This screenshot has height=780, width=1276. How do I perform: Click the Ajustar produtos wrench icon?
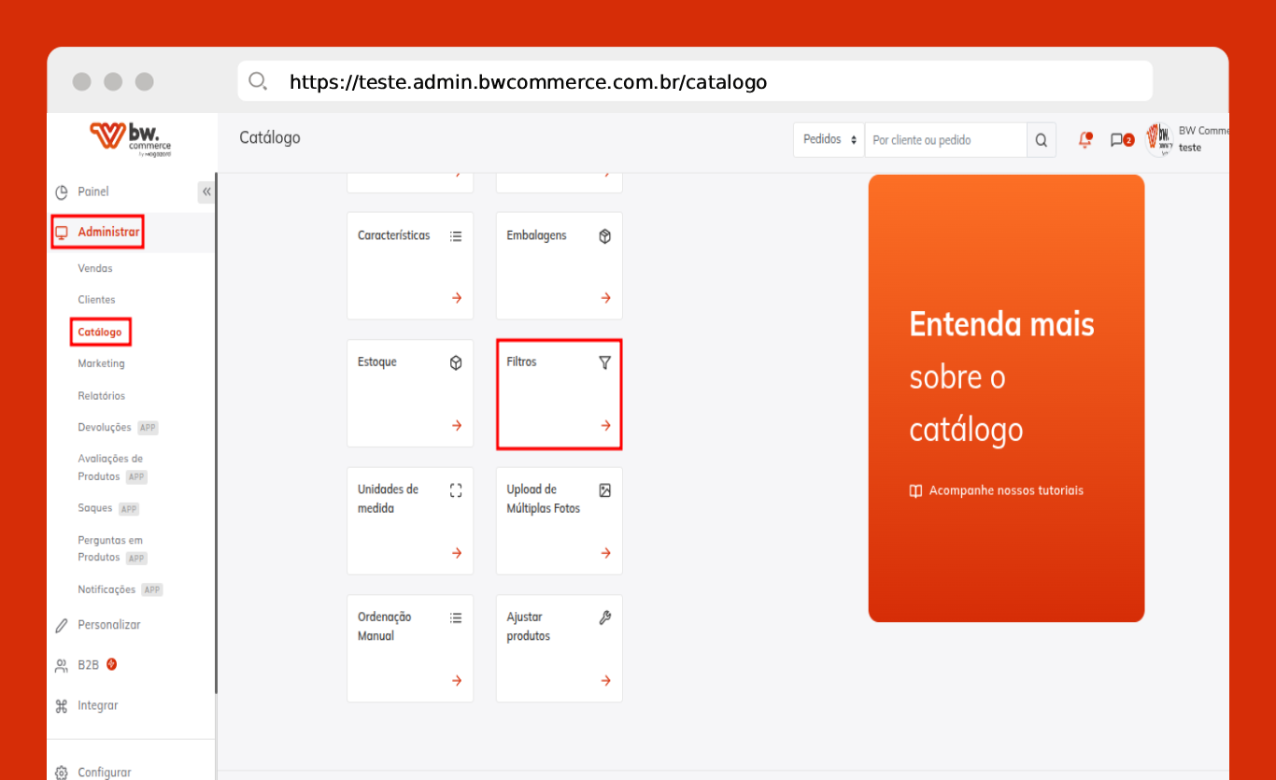604,617
